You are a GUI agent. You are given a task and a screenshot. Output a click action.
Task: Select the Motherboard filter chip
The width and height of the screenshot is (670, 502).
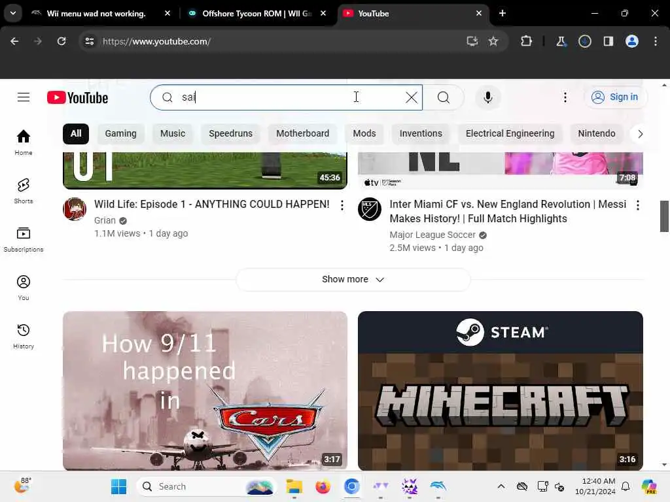(302, 133)
